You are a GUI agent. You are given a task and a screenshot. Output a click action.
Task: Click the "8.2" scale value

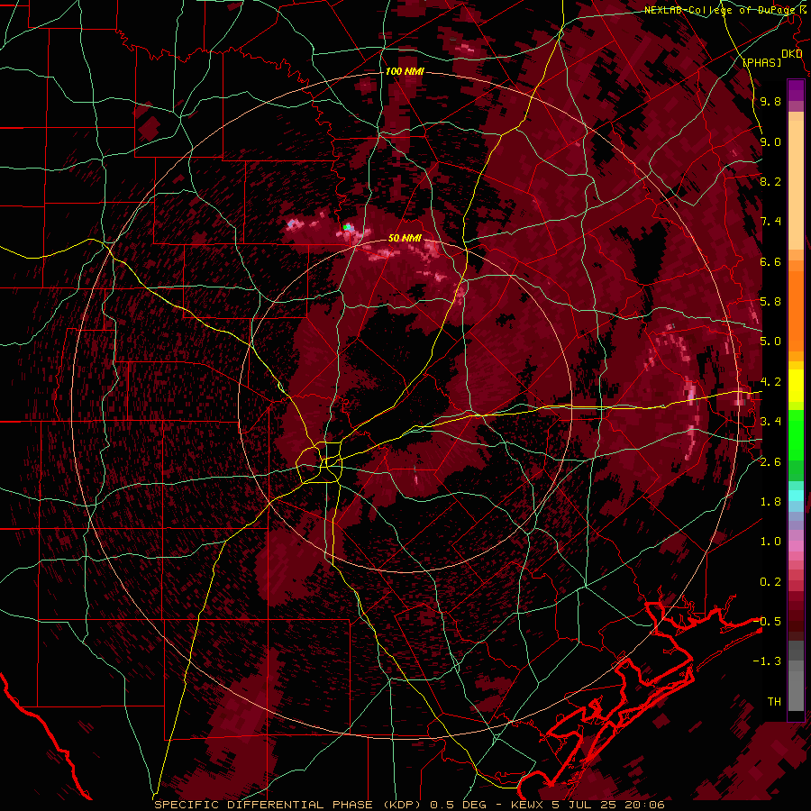click(770, 181)
